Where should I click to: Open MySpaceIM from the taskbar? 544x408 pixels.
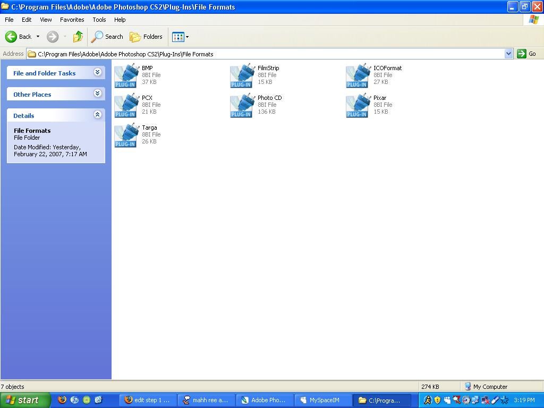(323, 400)
